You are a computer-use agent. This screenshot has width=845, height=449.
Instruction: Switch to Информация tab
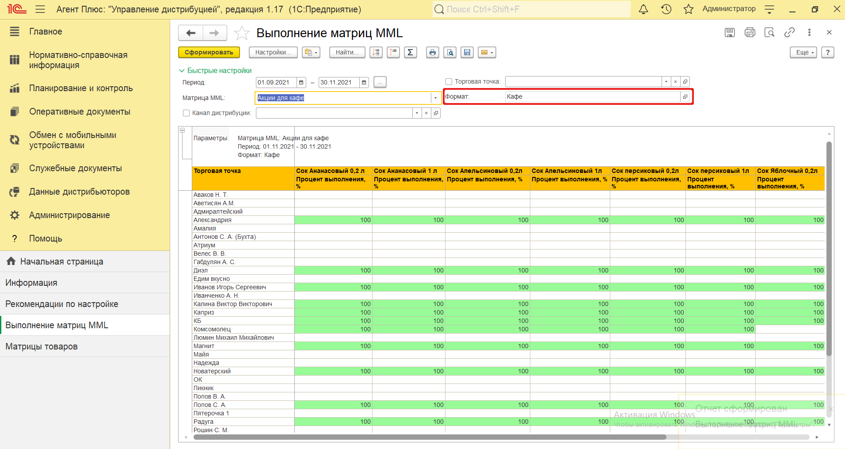(x=85, y=283)
